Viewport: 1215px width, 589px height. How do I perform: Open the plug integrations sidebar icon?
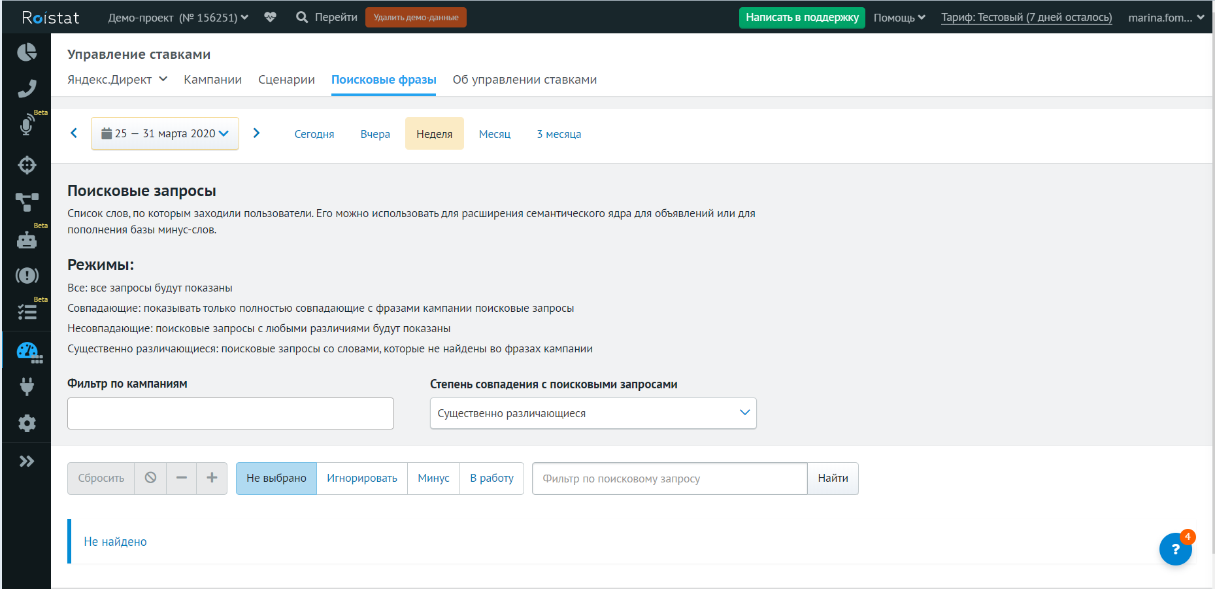point(27,386)
